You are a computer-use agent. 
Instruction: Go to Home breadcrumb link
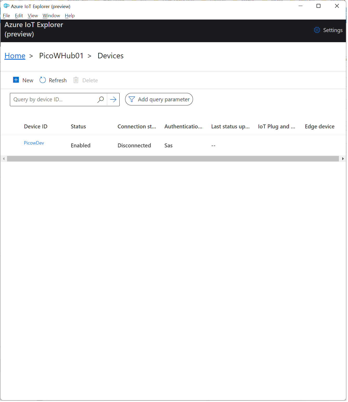click(15, 56)
